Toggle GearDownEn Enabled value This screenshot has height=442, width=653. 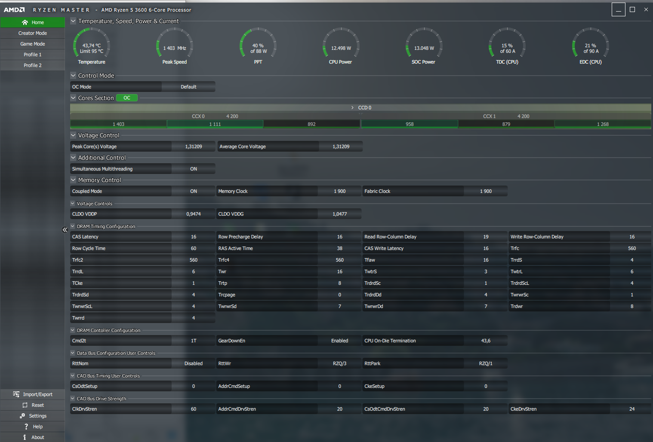339,341
